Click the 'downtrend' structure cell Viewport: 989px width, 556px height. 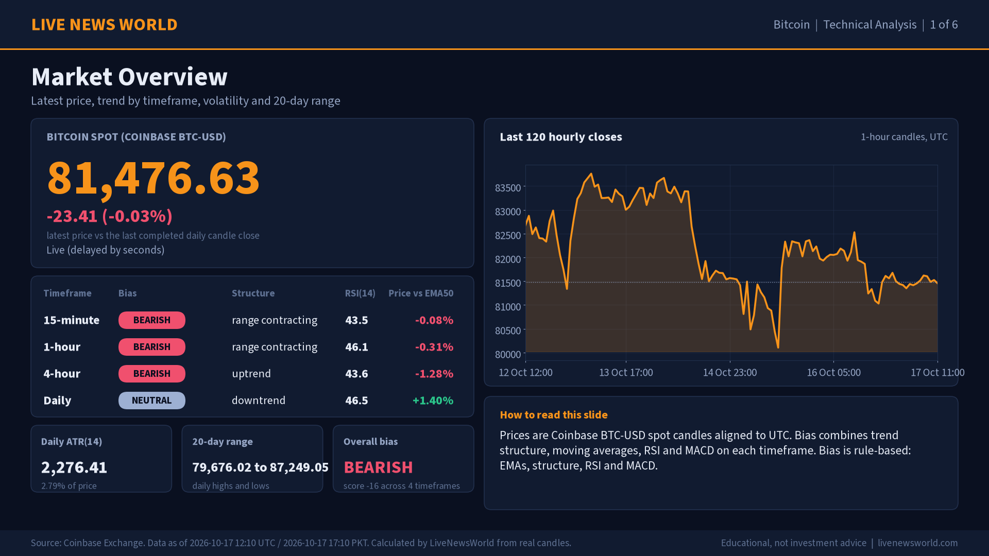[x=259, y=401]
